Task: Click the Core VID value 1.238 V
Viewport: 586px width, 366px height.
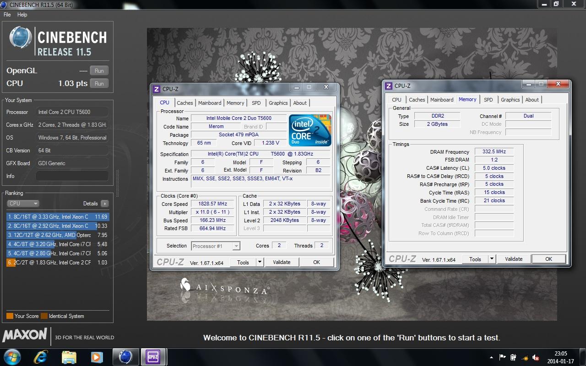Action: pos(270,143)
